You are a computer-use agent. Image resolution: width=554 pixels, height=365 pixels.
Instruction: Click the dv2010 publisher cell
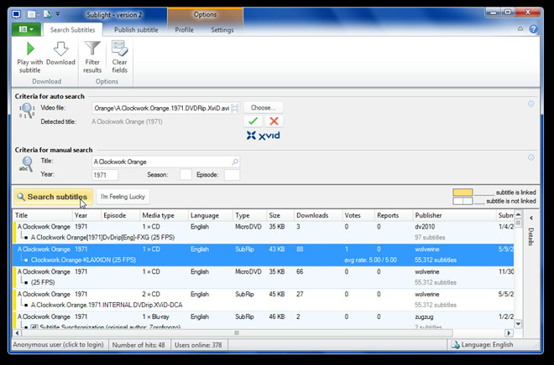(x=425, y=227)
